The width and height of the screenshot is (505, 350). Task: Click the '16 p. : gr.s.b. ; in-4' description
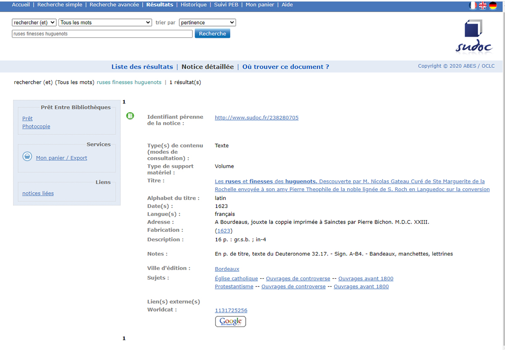(241, 240)
